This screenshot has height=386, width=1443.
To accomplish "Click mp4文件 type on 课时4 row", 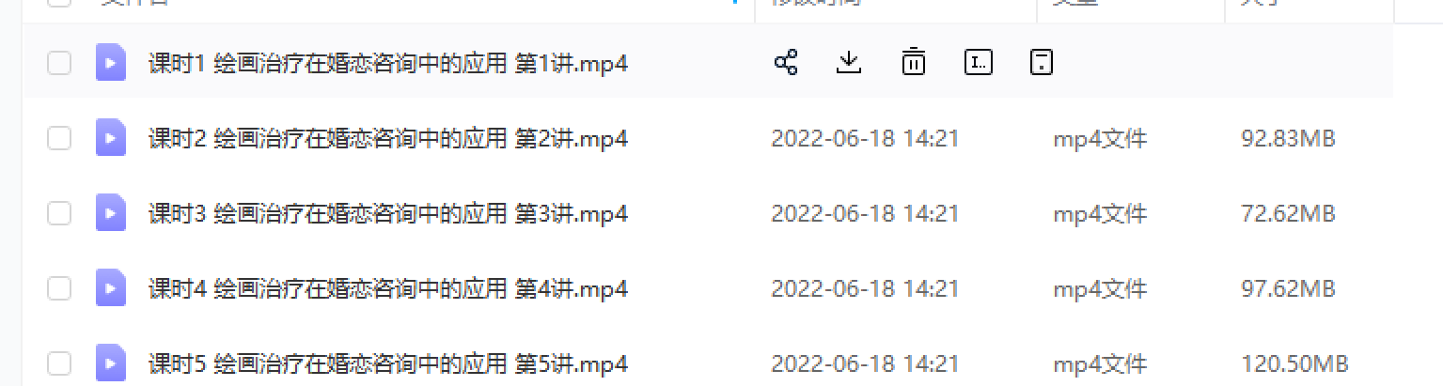I will [1100, 288].
